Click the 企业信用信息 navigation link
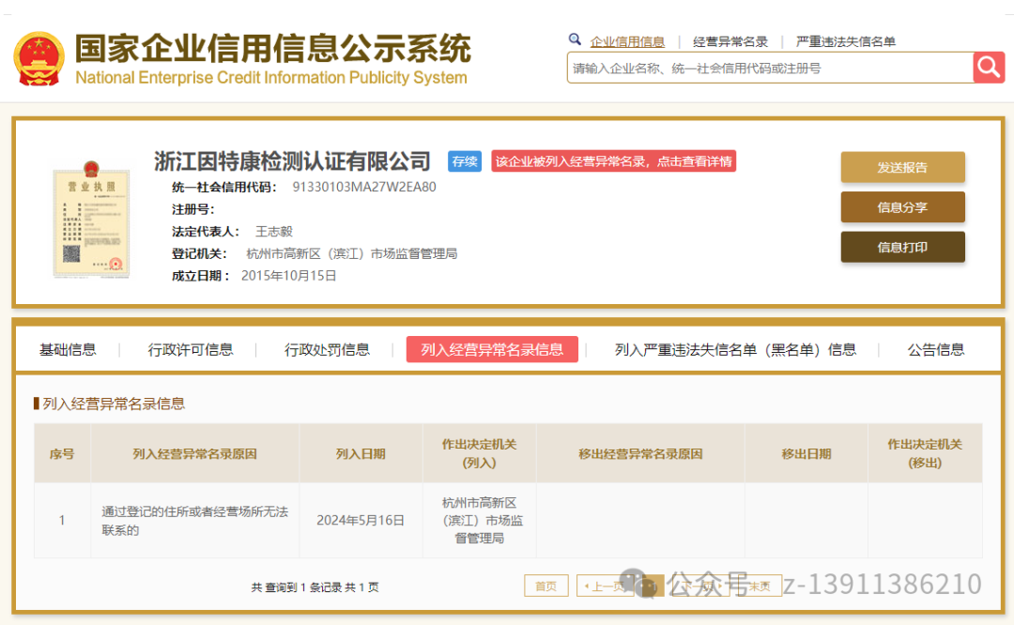Screen dimensions: 1014x625 627,40
